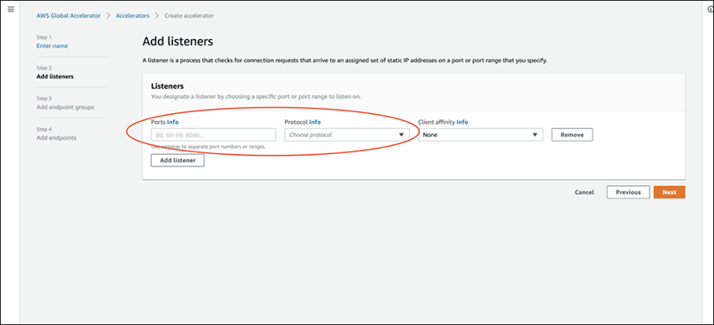Select Add endpoint groups step
The image size is (714, 325).
pos(65,107)
